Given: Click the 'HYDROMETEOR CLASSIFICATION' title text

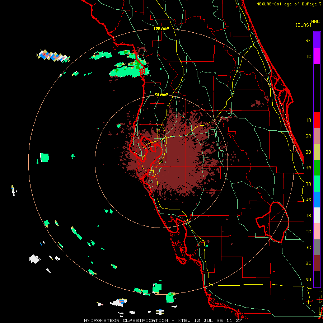Looking at the screenshot, I should point(126,320).
